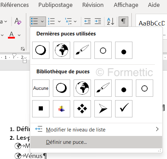Image resolution: width=167 pixels, height=159 pixels.
Task: Choose the paintbrush bullet in recent bullets
Action: 82,50
